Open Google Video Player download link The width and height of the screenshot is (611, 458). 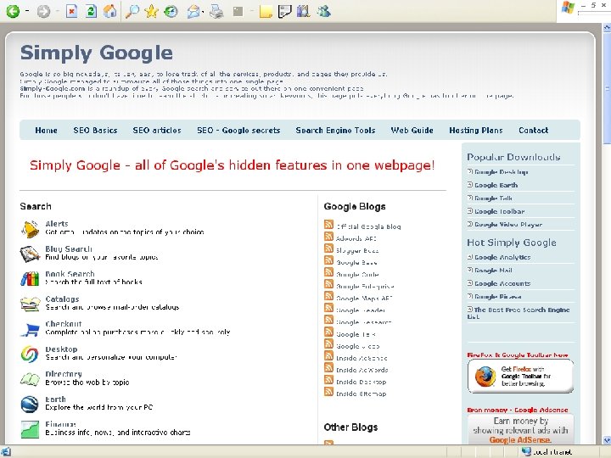(508, 225)
